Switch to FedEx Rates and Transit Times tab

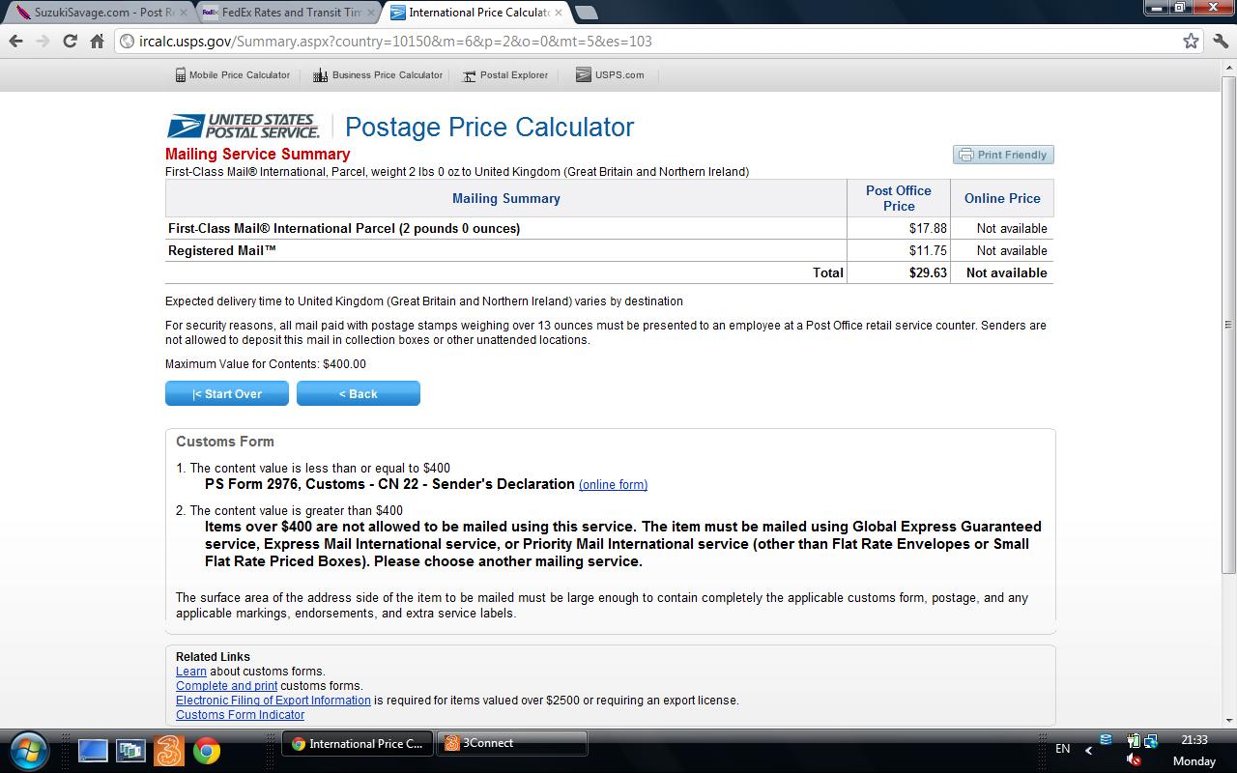click(286, 13)
